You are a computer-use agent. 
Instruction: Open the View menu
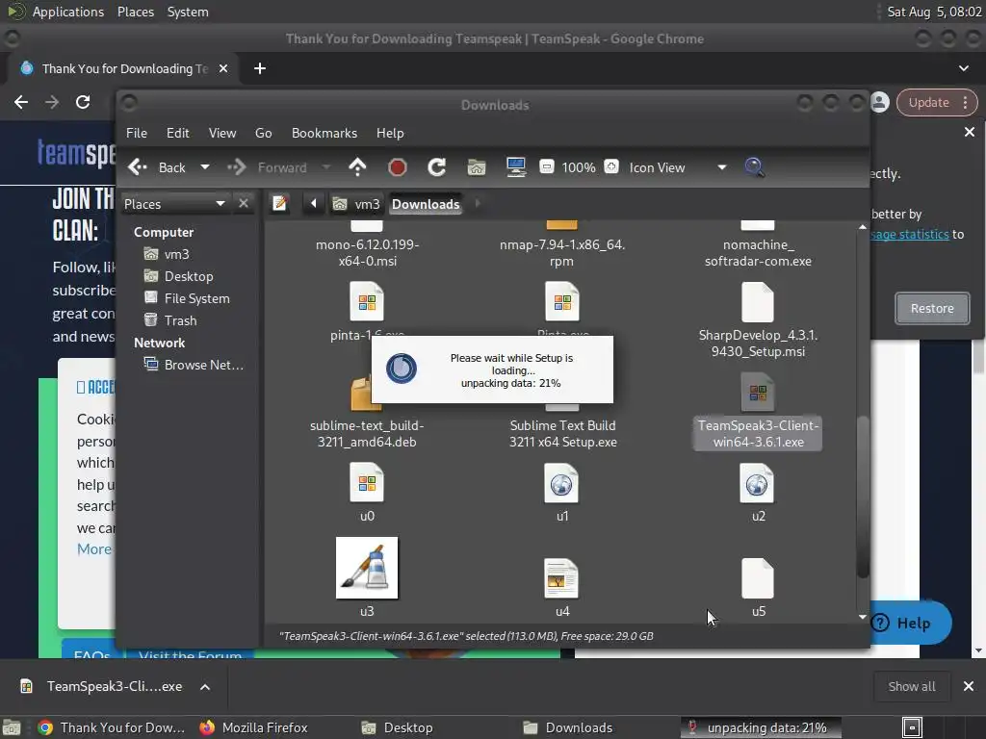(x=222, y=133)
